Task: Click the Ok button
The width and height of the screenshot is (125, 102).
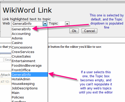Action: pyautogui.click(x=74, y=31)
